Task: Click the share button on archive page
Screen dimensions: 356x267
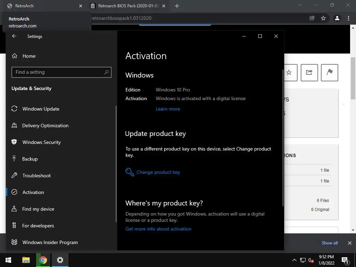Action: click(309, 73)
